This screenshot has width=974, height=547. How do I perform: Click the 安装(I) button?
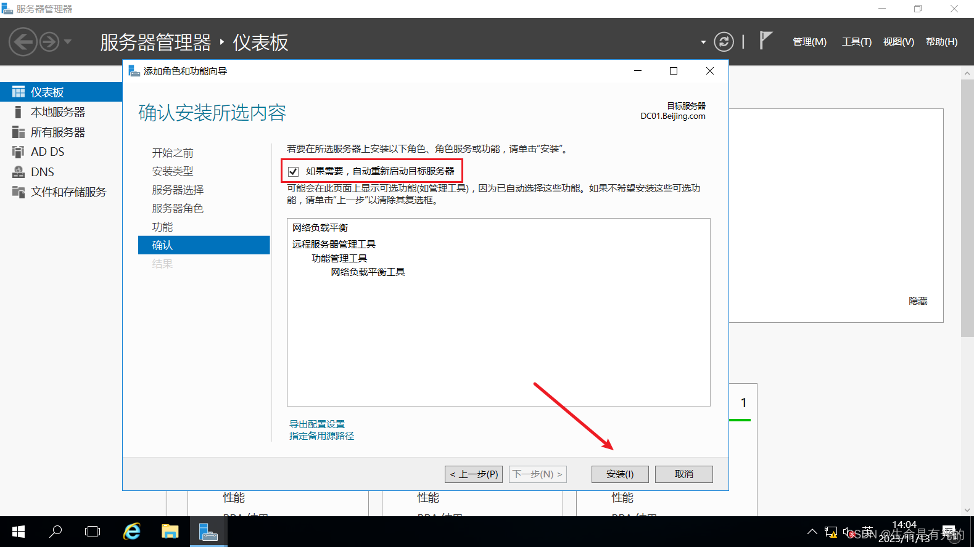tap(620, 474)
